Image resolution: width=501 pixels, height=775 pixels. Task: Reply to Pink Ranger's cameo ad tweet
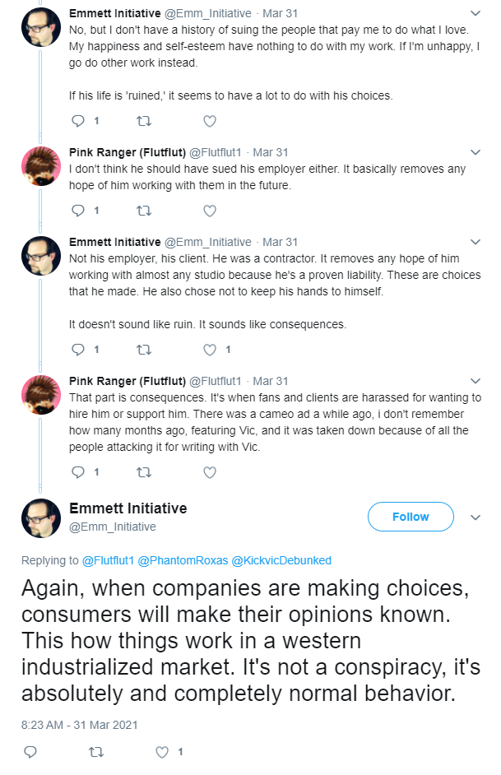pos(78,472)
